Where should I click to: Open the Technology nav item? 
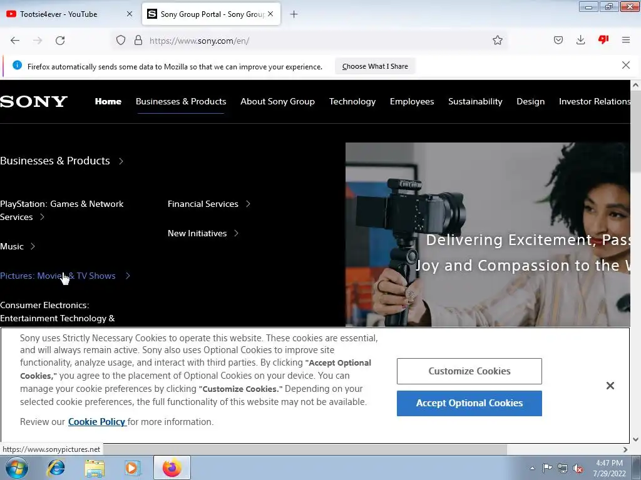click(x=352, y=101)
